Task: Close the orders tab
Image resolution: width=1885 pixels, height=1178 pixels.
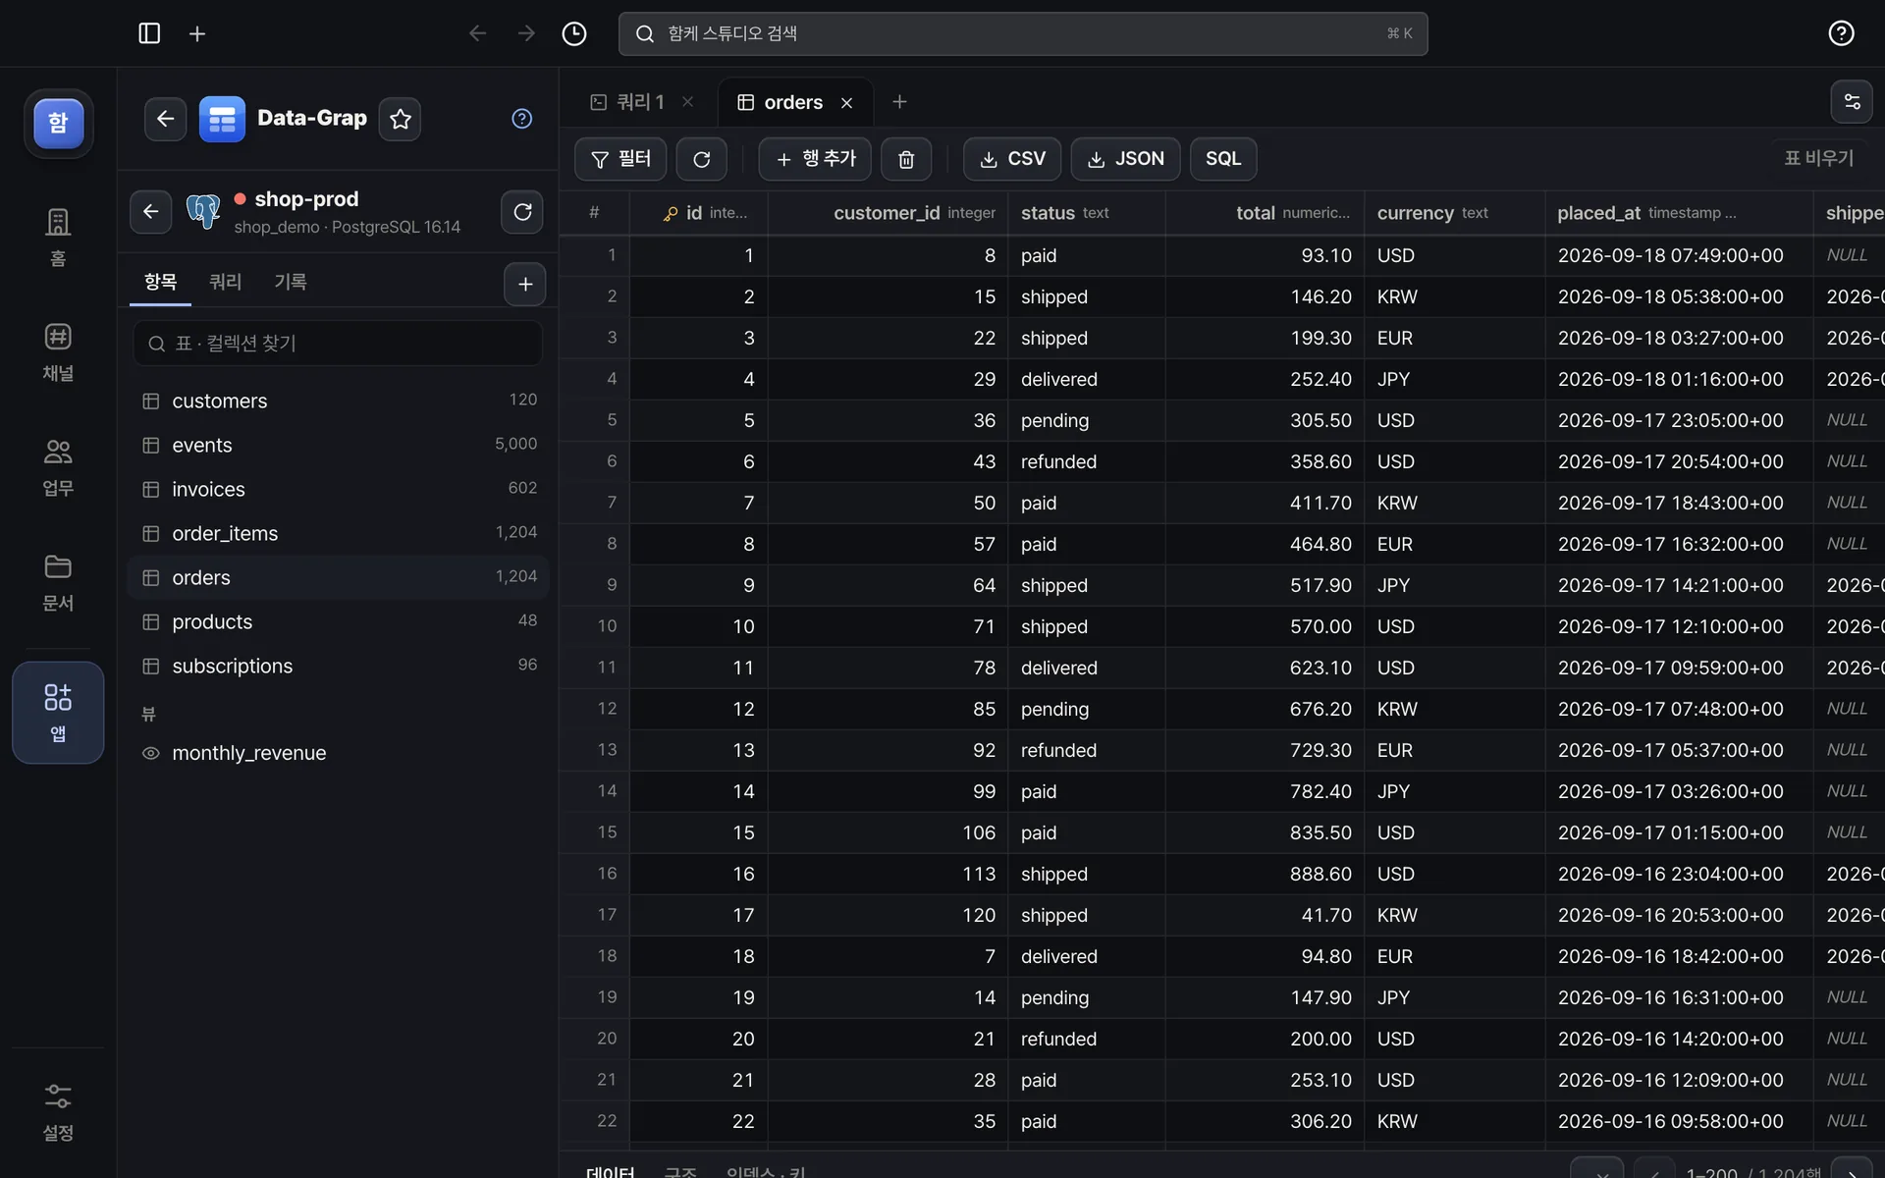Action: click(x=846, y=102)
